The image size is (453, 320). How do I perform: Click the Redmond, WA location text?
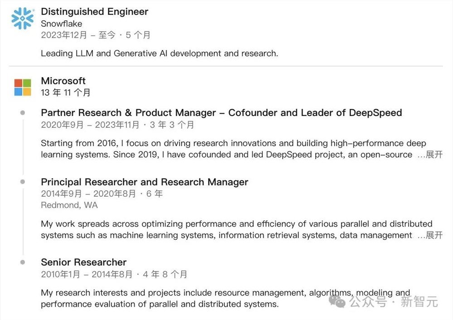point(69,205)
